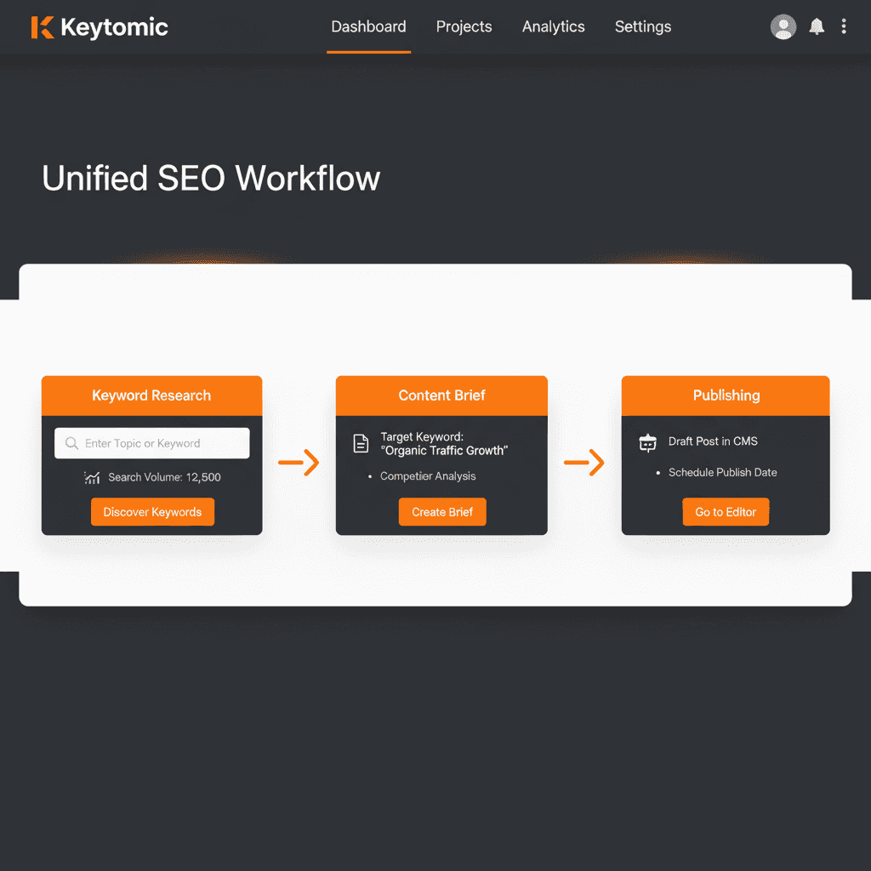Open the Analytics tab
Image resolution: width=871 pixels, height=871 pixels.
[553, 26]
